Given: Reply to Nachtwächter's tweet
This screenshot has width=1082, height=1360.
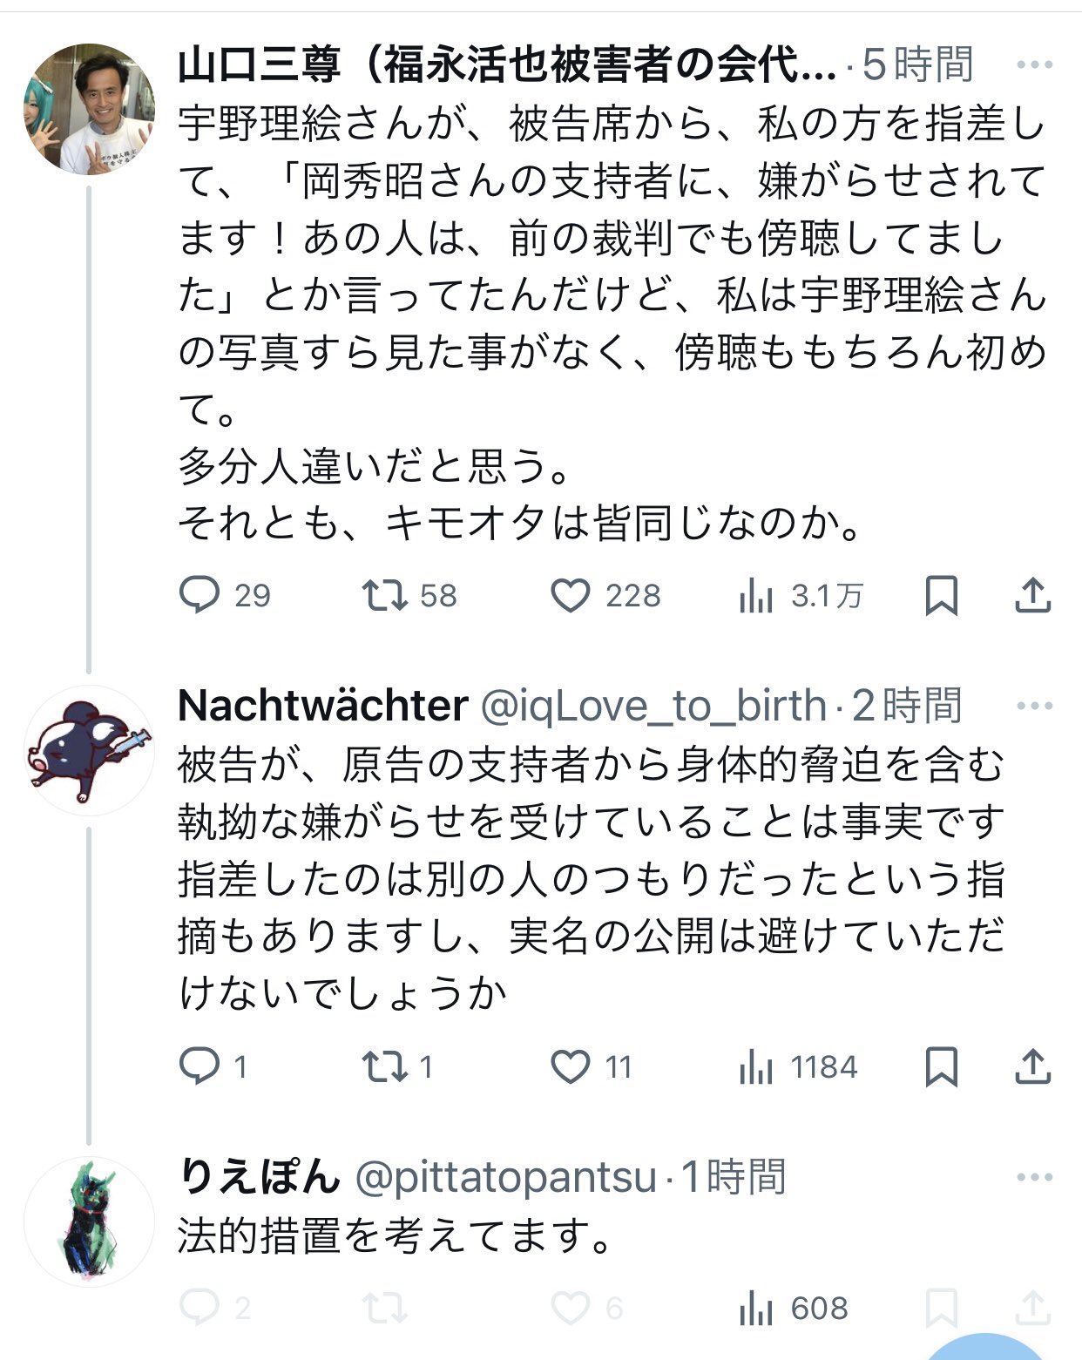Looking at the screenshot, I should pos(199,1066).
